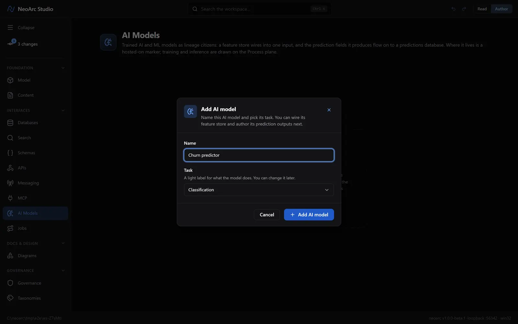
Task: Close the Add AI model dialog
Action: click(329, 110)
